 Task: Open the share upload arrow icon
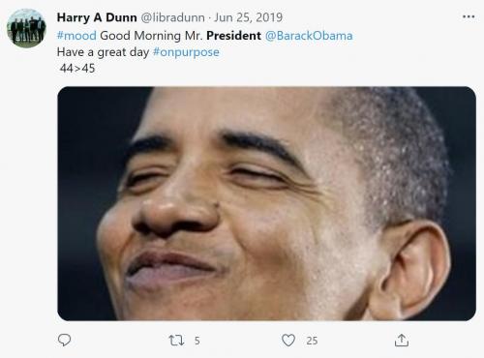click(x=402, y=341)
